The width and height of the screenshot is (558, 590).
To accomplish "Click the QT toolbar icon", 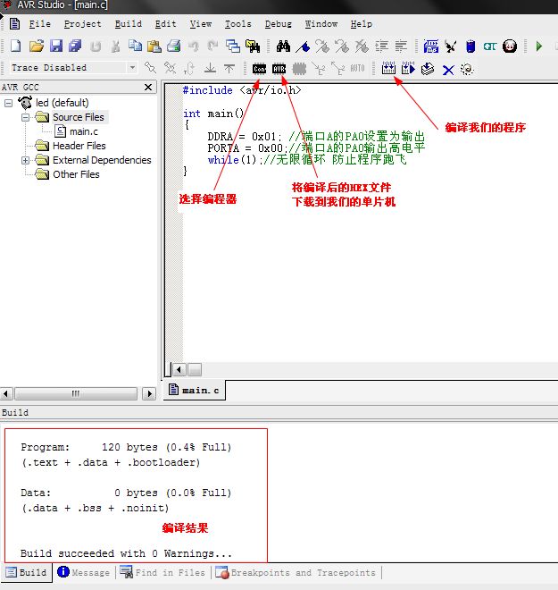I will click(490, 46).
